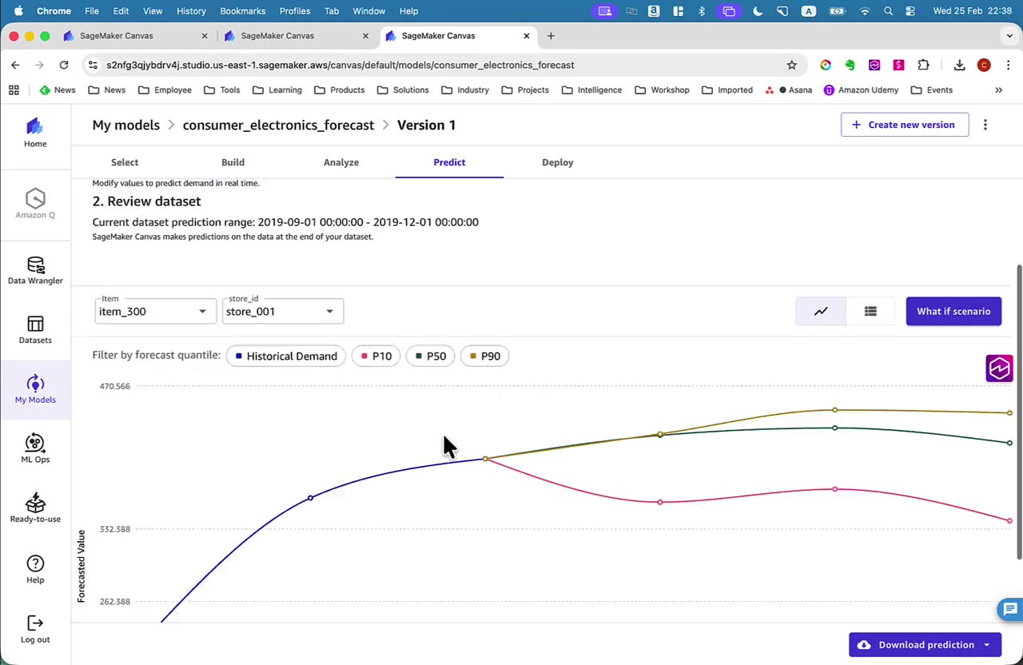
Task: Click What if scenario button
Action: point(953,312)
